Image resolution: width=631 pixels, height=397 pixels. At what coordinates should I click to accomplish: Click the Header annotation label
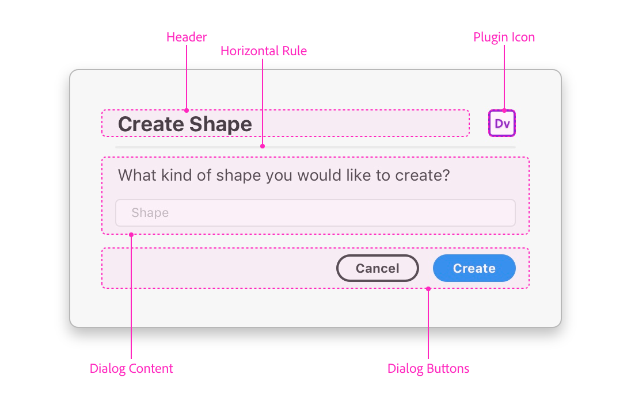point(187,37)
